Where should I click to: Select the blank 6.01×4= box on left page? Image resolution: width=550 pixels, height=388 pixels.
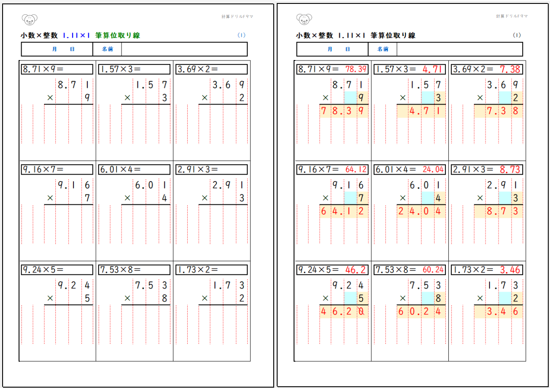pos(134,169)
